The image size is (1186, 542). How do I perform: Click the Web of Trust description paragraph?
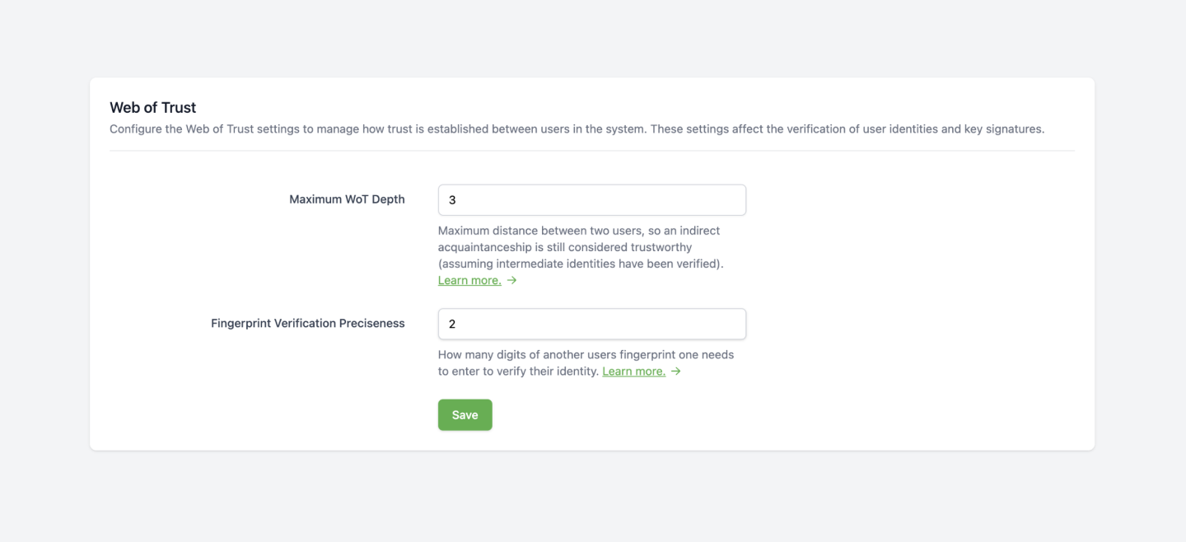577,129
